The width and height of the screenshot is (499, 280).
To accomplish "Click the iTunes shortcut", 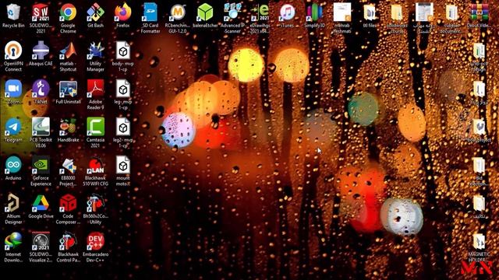I will click(287, 12).
